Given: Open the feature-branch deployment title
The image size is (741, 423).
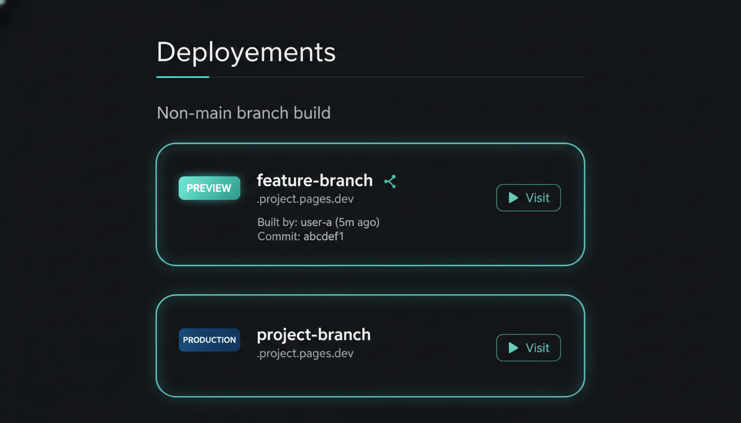Looking at the screenshot, I should [x=315, y=180].
